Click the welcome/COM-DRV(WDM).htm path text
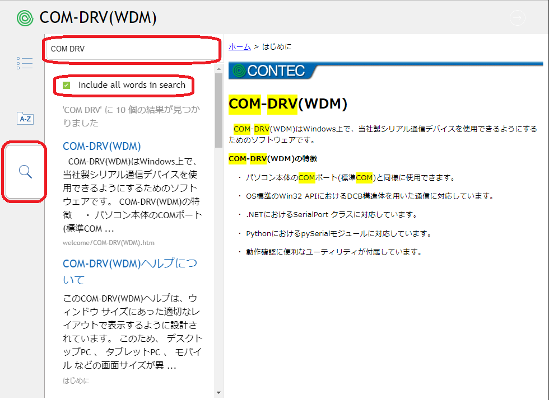Image resolution: width=549 pixels, height=400 pixels. coord(109,243)
